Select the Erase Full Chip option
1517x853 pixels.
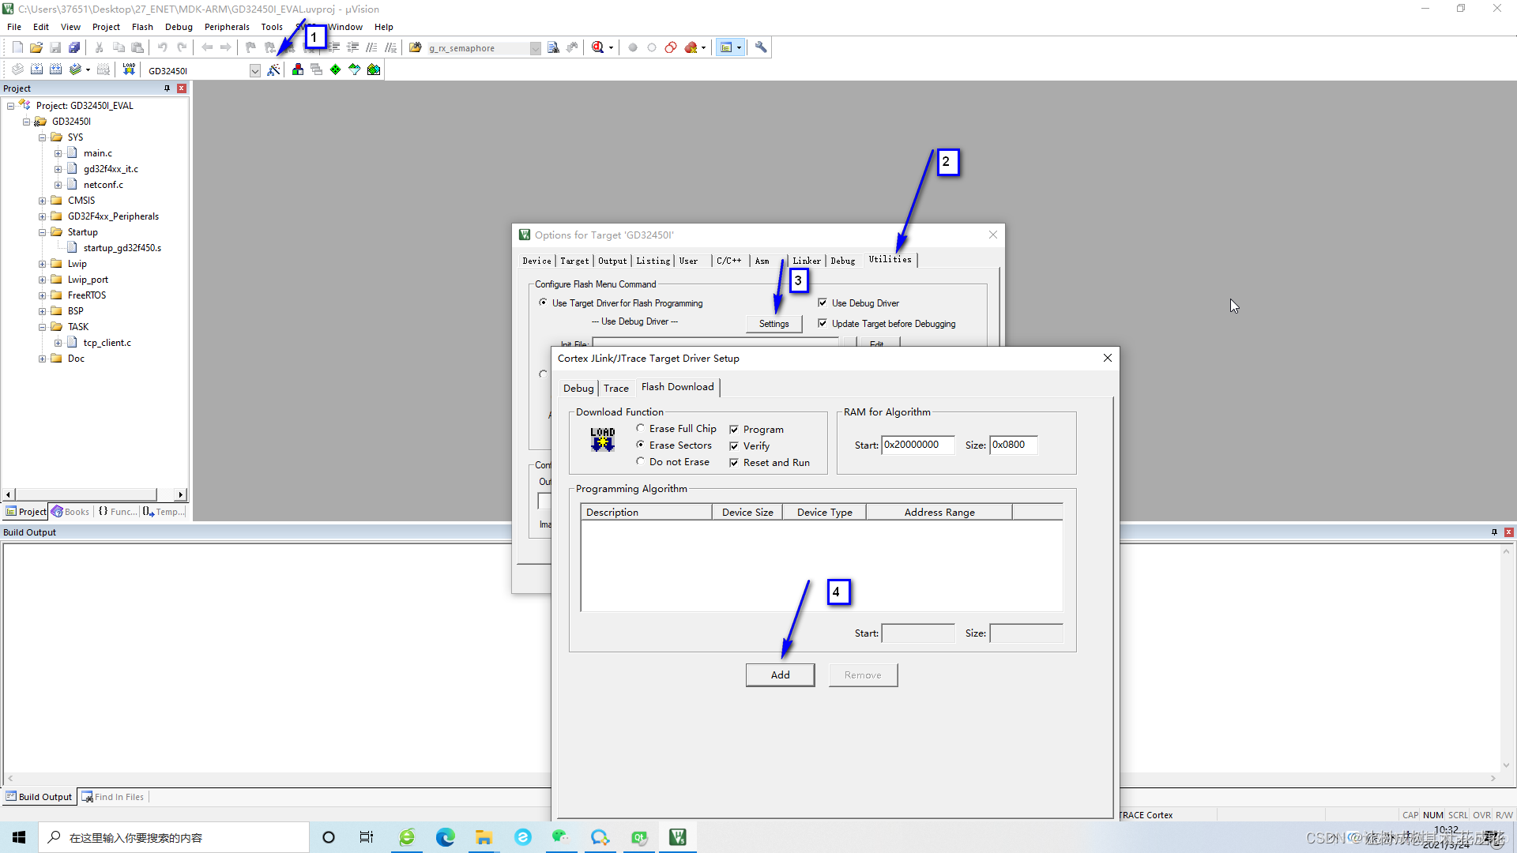[x=641, y=429]
